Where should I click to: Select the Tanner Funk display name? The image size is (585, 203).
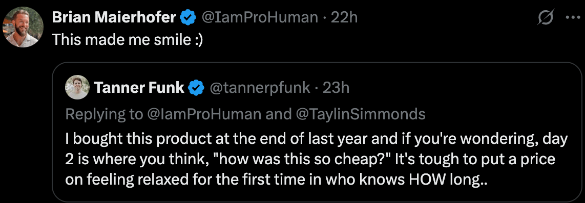[139, 88]
